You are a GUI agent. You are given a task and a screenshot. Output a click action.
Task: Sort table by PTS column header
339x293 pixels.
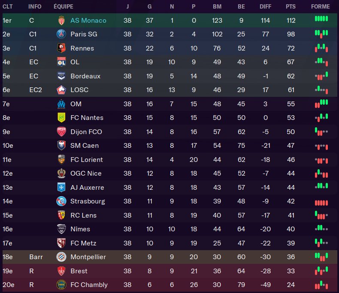pyautogui.click(x=291, y=7)
